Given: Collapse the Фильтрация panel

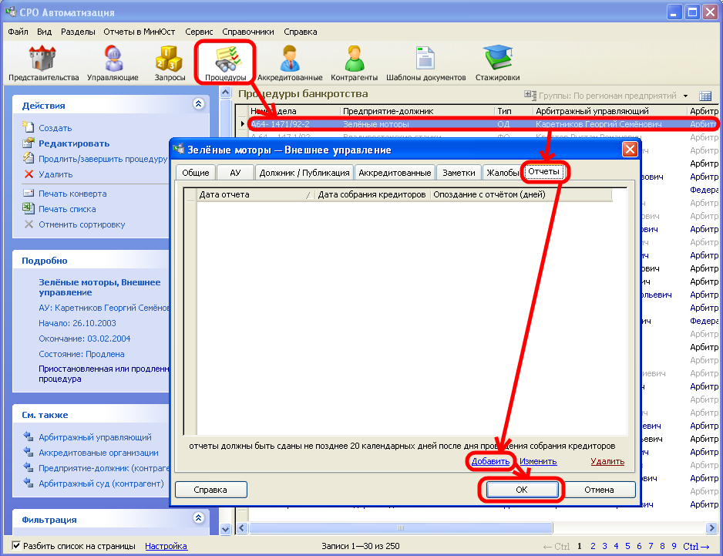Looking at the screenshot, I should (198, 518).
